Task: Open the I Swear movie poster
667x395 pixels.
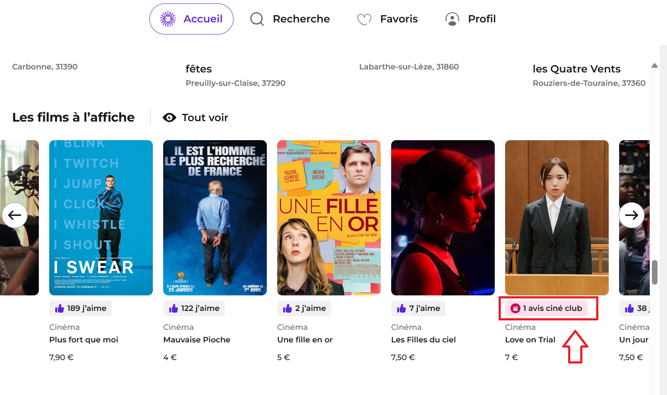Action: [x=101, y=218]
